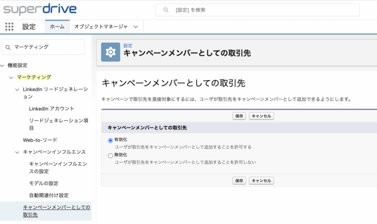377x224 pixels.
Task: Open 自動関連付け設定 in sidebar
Action: (x=49, y=195)
